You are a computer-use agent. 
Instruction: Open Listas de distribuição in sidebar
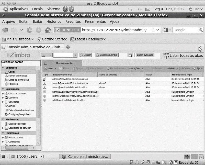(19, 80)
